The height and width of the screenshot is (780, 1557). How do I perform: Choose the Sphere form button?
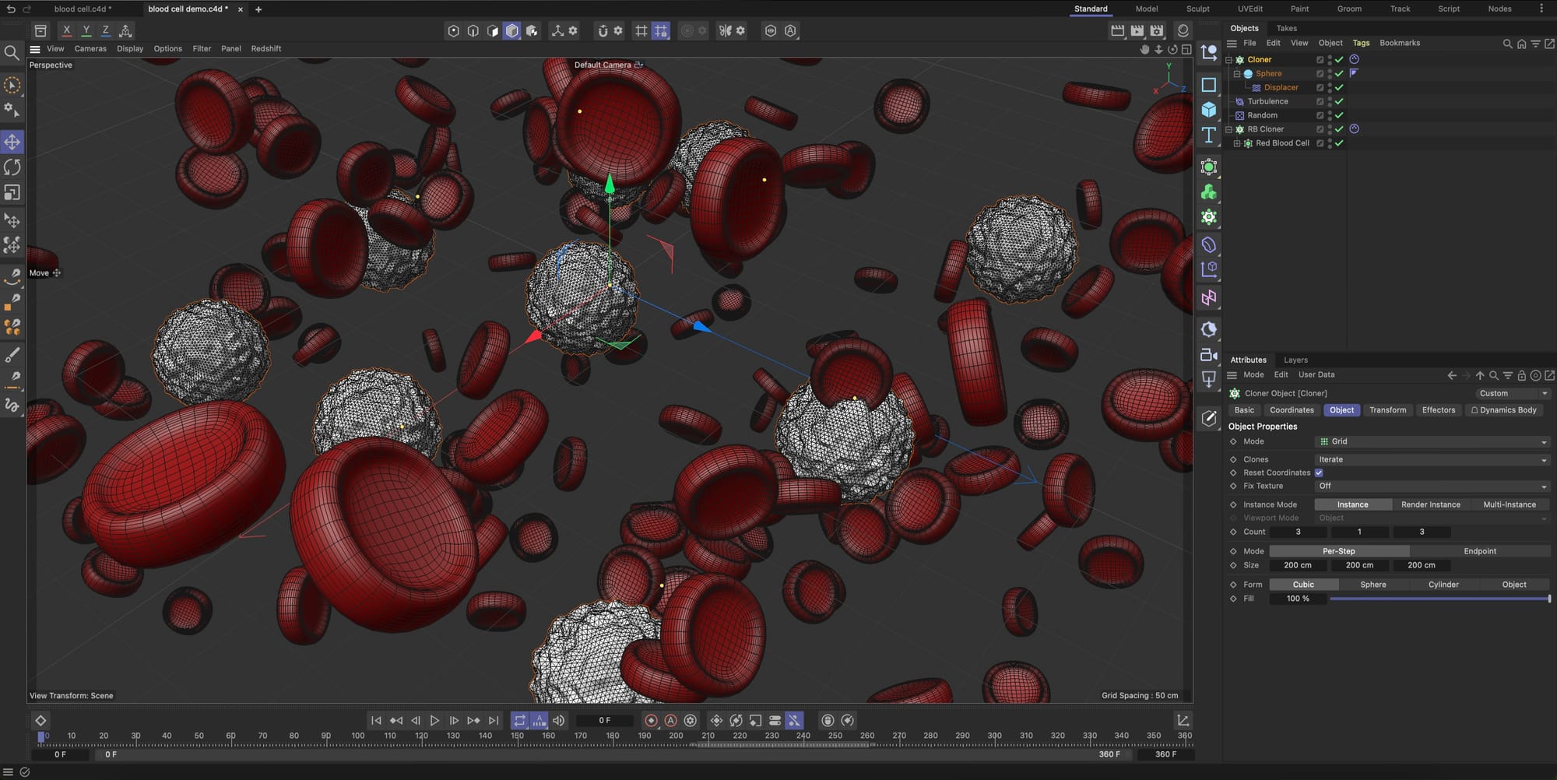coord(1372,585)
